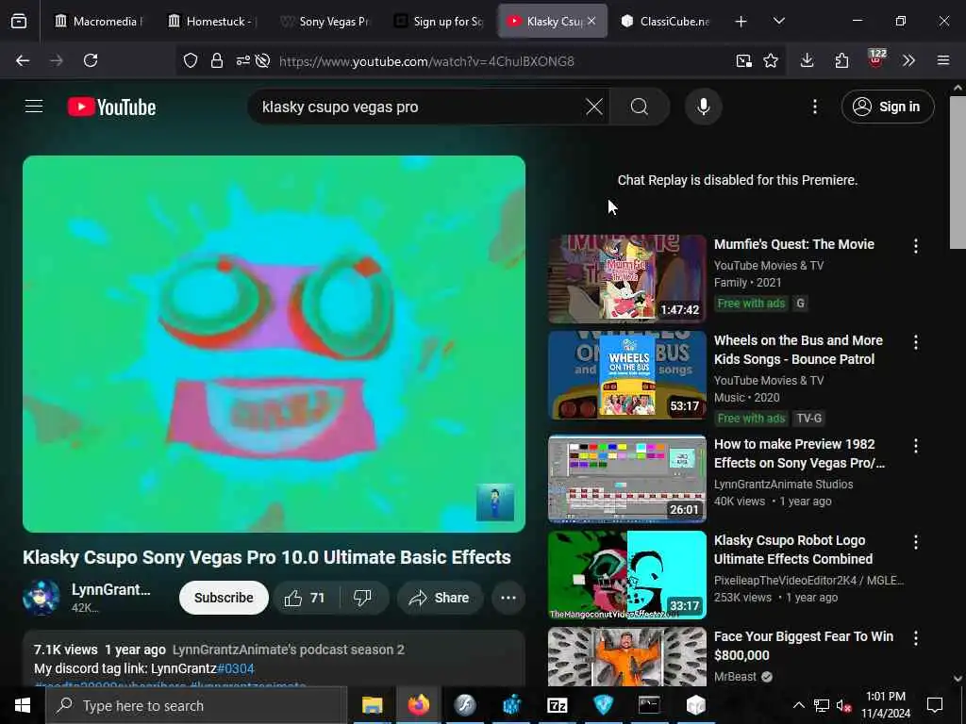Go to the YouTube home logo
This screenshot has width=966, height=724.
tap(111, 107)
